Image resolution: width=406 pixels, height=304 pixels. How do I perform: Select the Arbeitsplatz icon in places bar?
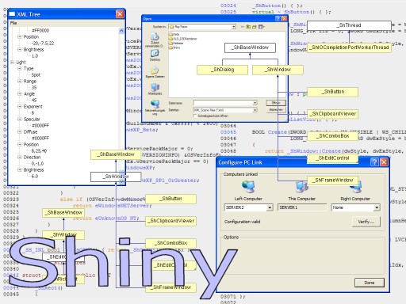(155, 89)
